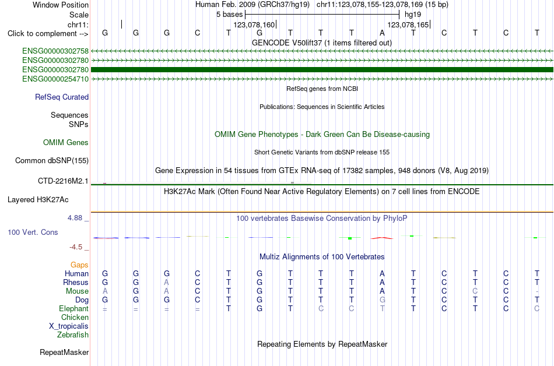Viewport: 554px width, 366px height.
Task: Click the 'Click to complement -->' label
Action: pyautogui.click(x=48, y=34)
